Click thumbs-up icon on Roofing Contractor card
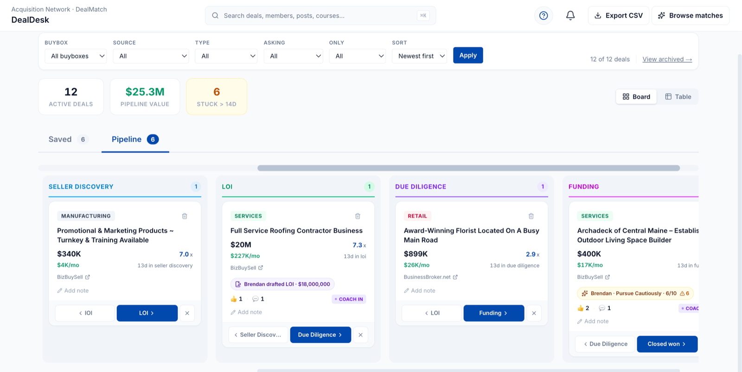 234,299
